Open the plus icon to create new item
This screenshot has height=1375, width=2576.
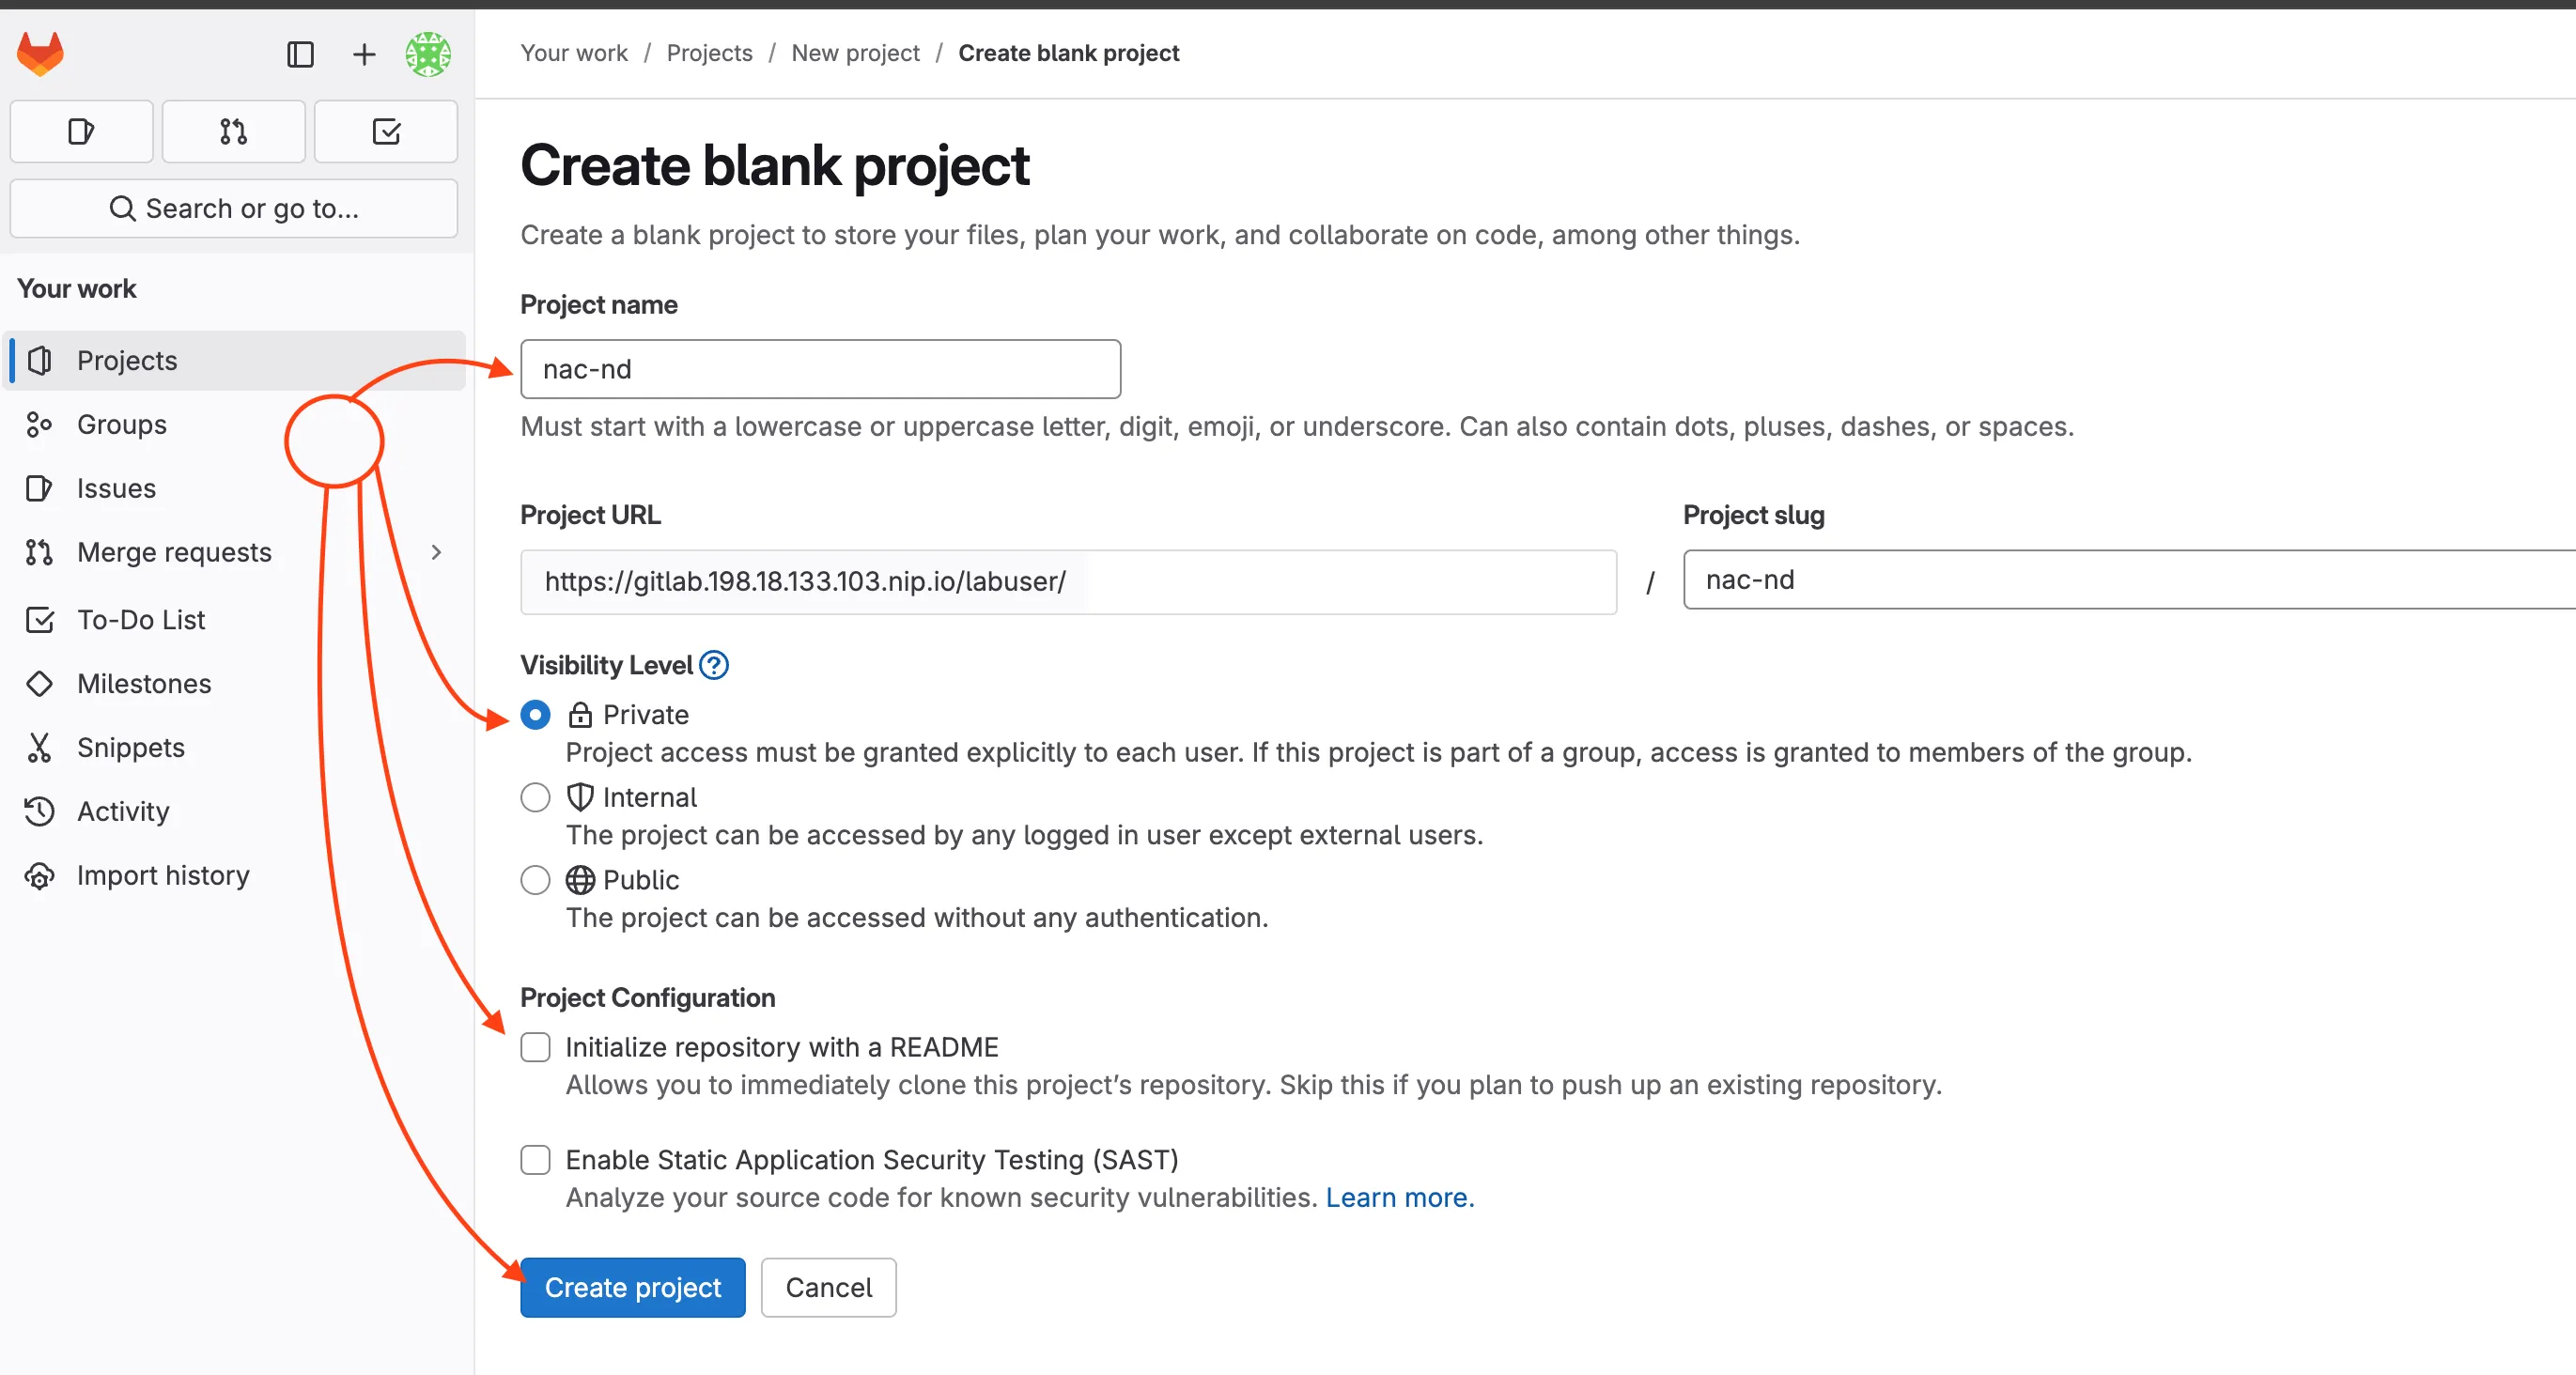[x=364, y=55]
